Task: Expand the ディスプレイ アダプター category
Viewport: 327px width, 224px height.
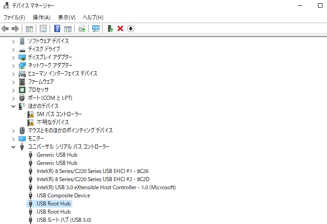Action: [x=14, y=57]
